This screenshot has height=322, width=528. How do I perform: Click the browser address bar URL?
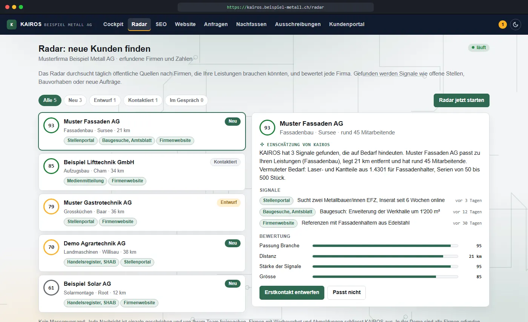(275, 7)
